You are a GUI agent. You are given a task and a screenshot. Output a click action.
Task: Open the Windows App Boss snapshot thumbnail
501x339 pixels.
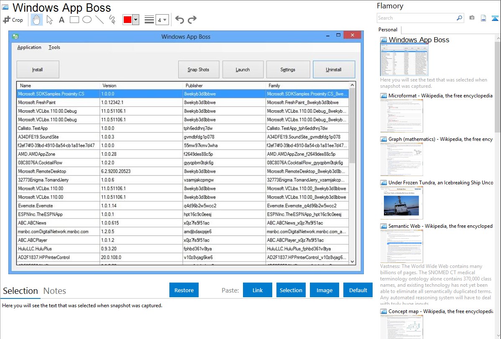pyautogui.click(x=404, y=60)
